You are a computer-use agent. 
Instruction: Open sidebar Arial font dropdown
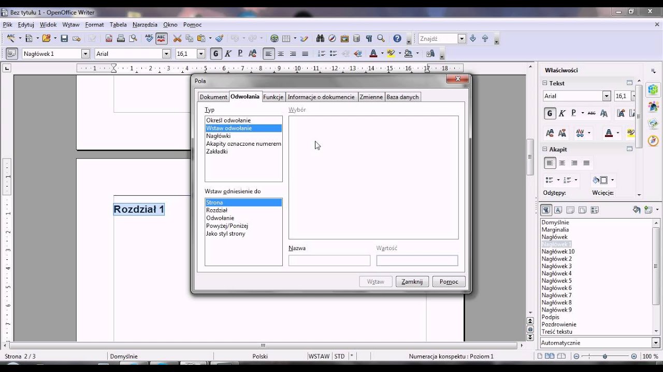[607, 96]
